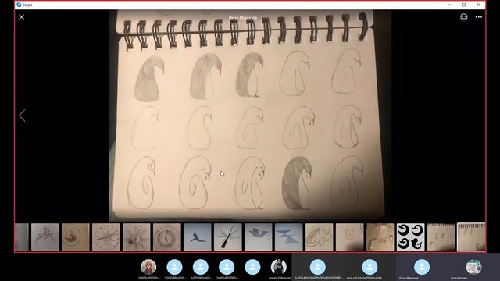This screenshot has height=281, width=500.
Task: Select the participant avatar showing a dark figure
Action: [x=279, y=267]
